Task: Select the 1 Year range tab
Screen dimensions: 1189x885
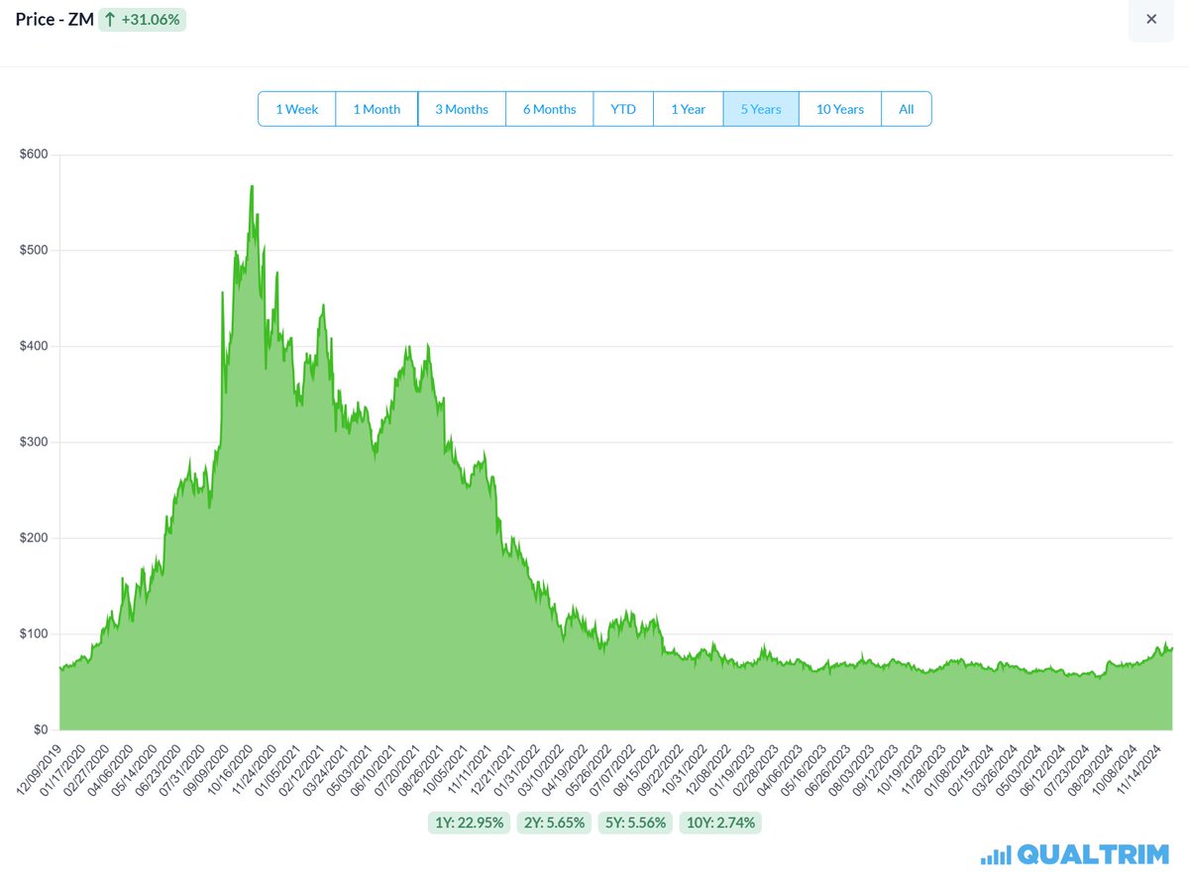Action: (x=689, y=109)
